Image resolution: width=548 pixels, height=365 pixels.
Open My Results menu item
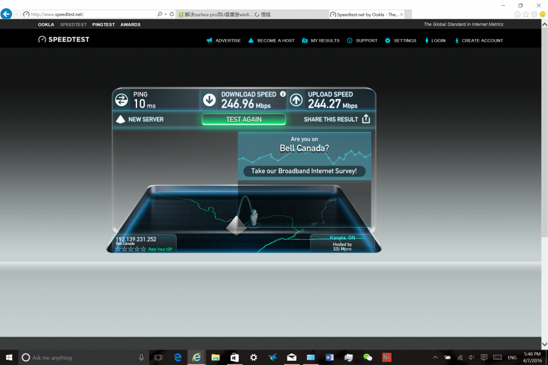point(321,41)
